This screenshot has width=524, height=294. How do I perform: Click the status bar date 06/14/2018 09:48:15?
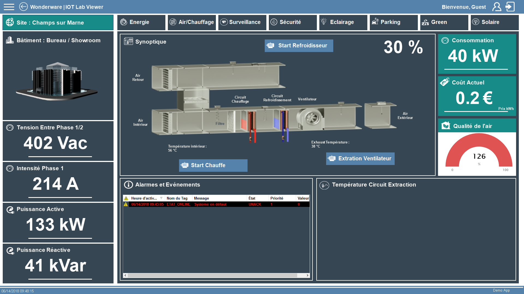[x=18, y=291]
